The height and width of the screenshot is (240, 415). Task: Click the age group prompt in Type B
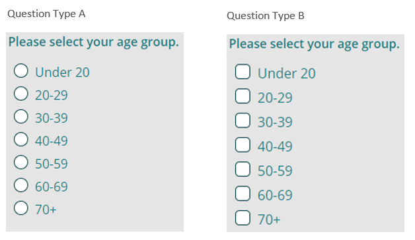(x=314, y=44)
